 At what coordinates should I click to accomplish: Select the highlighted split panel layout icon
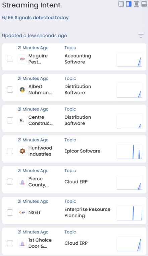(x=129, y=4)
